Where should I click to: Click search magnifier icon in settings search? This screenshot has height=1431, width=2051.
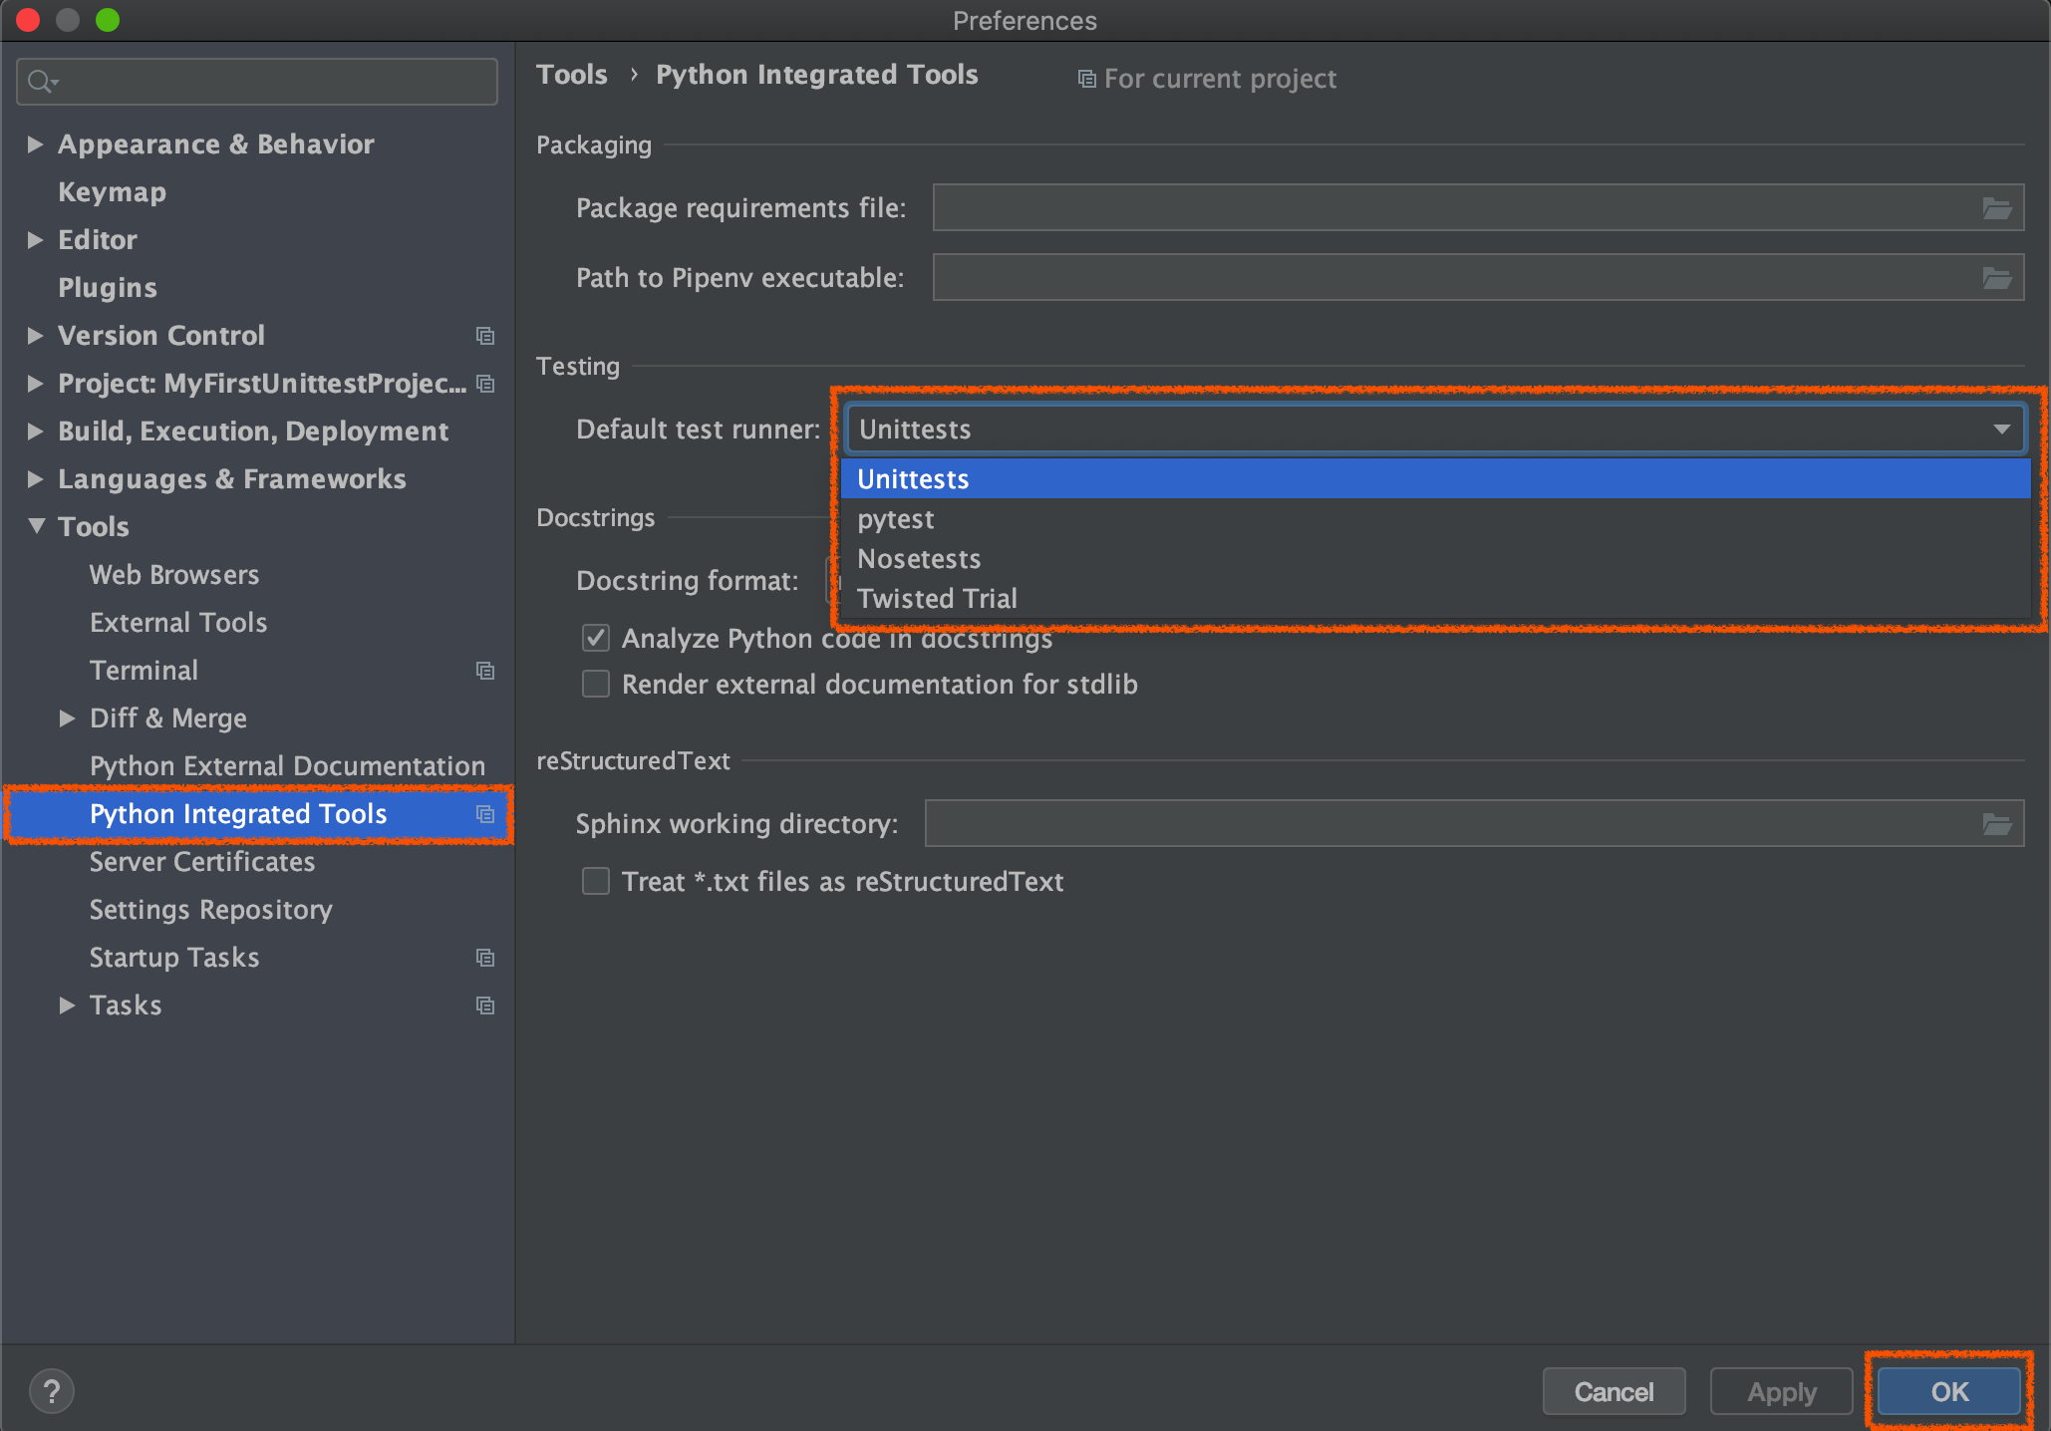[x=41, y=82]
